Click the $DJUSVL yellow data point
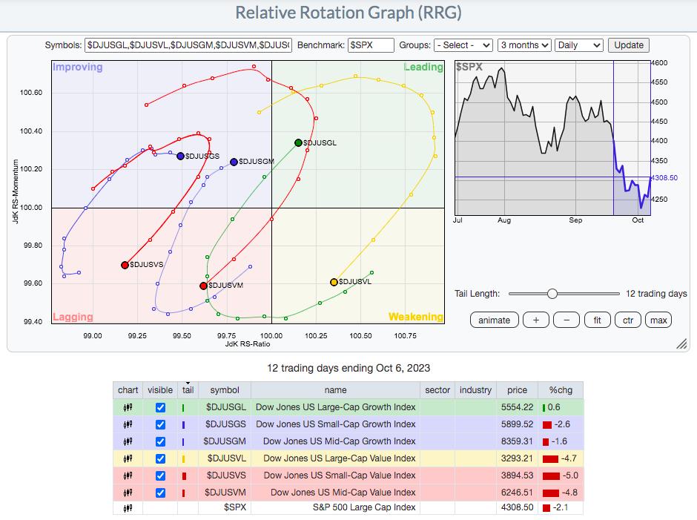The width and height of the screenshot is (697, 520). click(334, 282)
